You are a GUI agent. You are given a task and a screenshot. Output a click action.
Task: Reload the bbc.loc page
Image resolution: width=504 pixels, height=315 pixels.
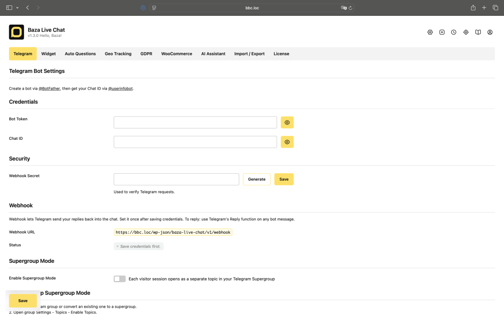tap(350, 8)
